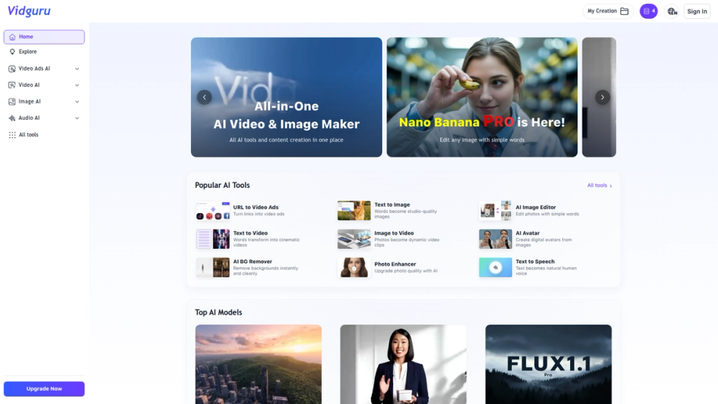Click the Image AI sidebar label

tap(29, 102)
